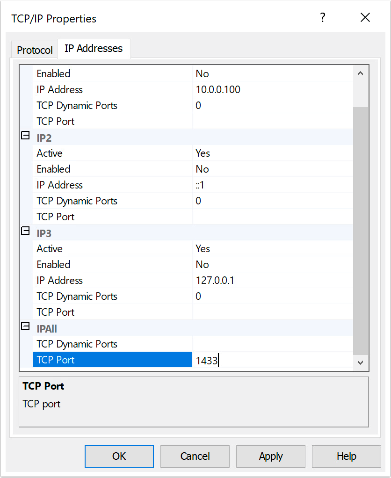The image size is (391, 478).
Task: Collapse the IPAll section
Action: coord(25,328)
